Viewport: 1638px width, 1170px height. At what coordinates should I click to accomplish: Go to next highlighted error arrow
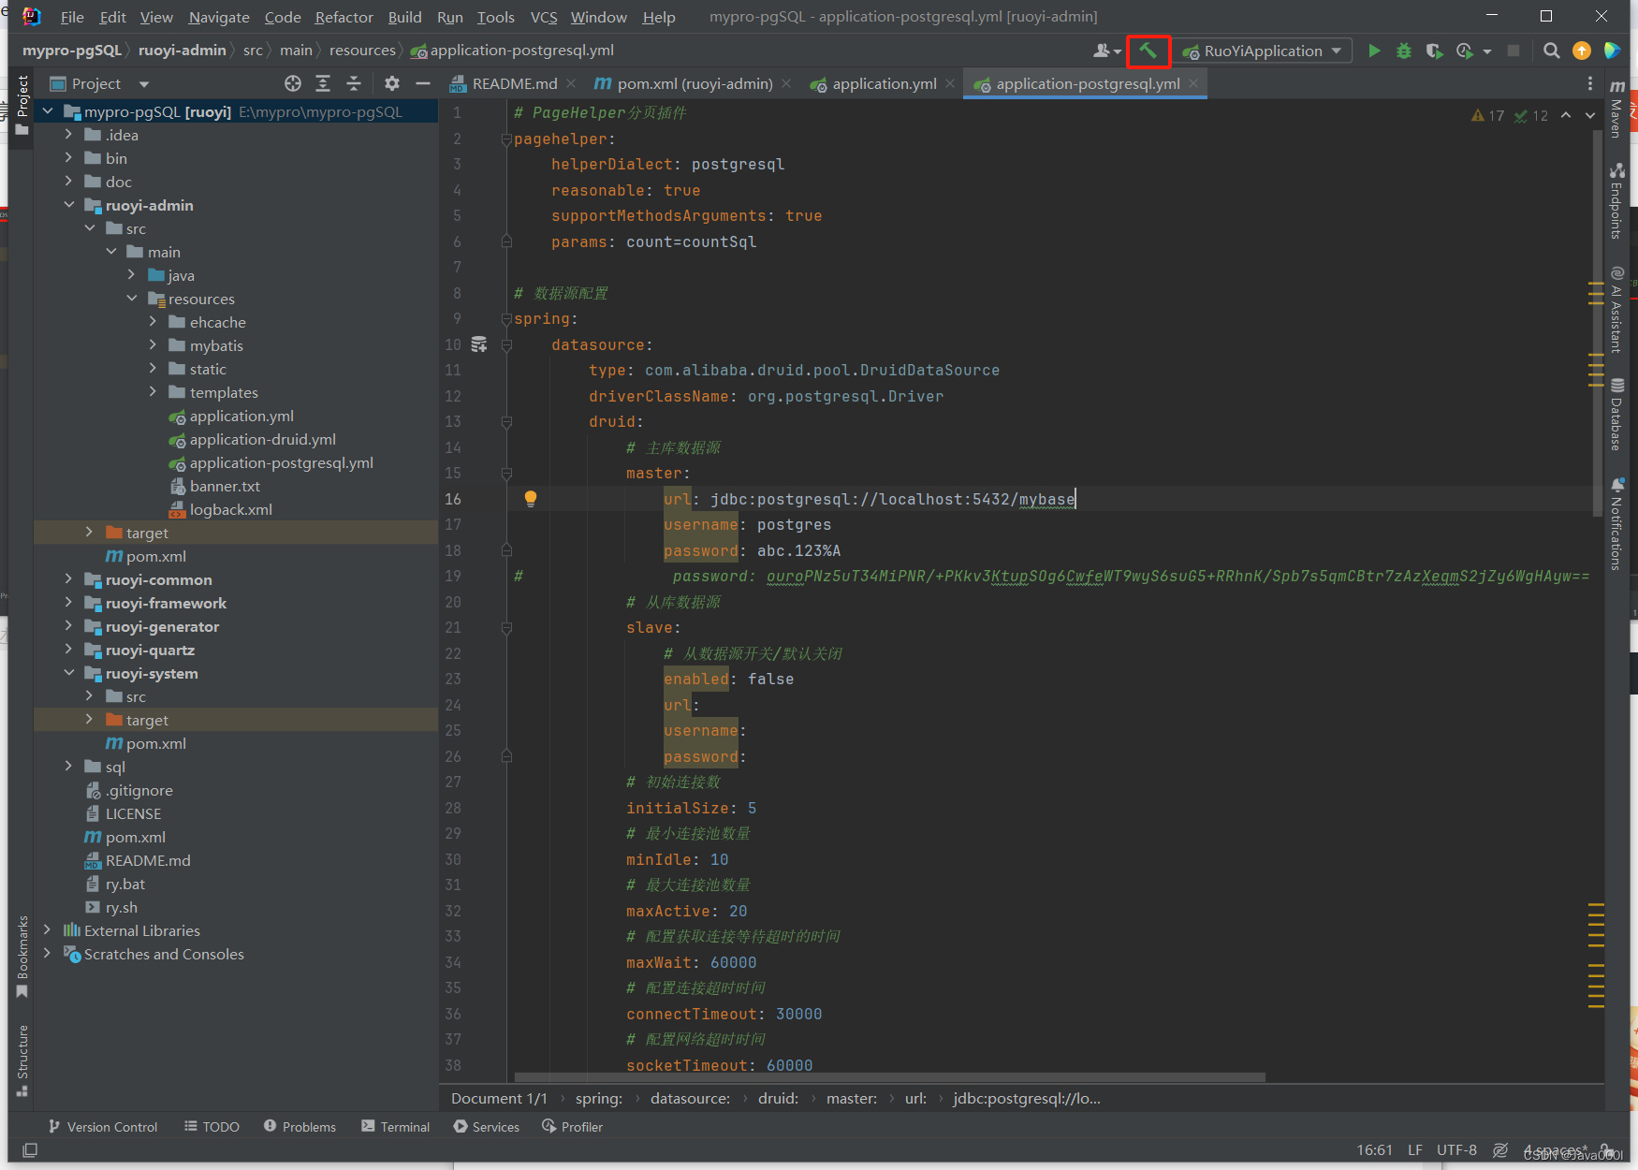click(x=1590, y=115)
